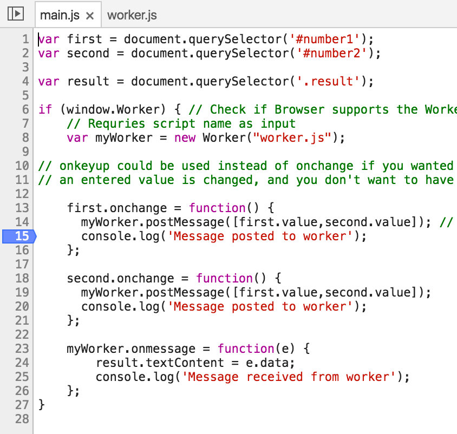Click line number 1 in gutter
Image resolution: width=457 pixels, height=434 pixels.
tap(25, 40)
